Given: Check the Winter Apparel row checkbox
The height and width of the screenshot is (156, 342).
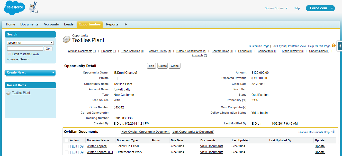Looking at the screenshot, I should click(67, 146).
